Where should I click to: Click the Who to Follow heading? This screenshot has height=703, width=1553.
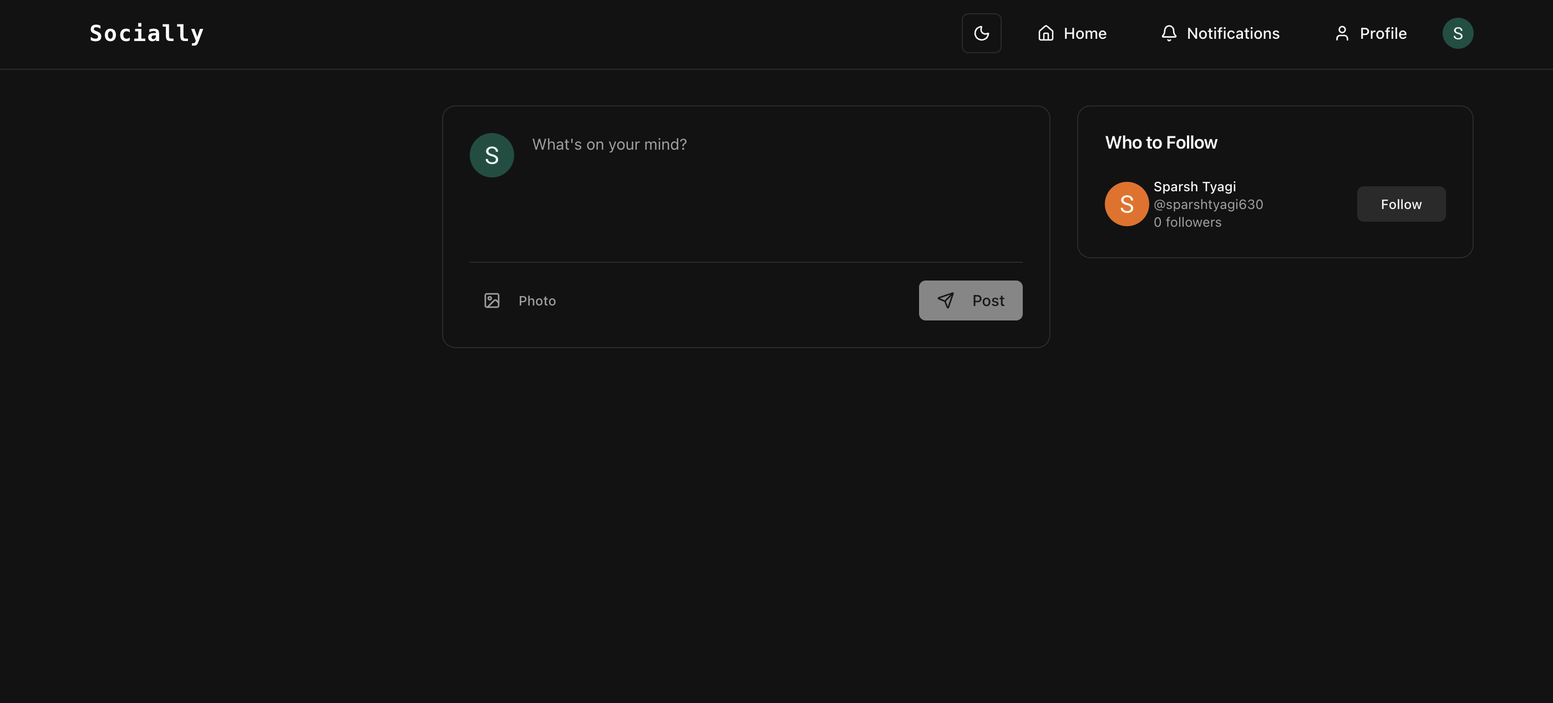click(x=1160, y=142)
